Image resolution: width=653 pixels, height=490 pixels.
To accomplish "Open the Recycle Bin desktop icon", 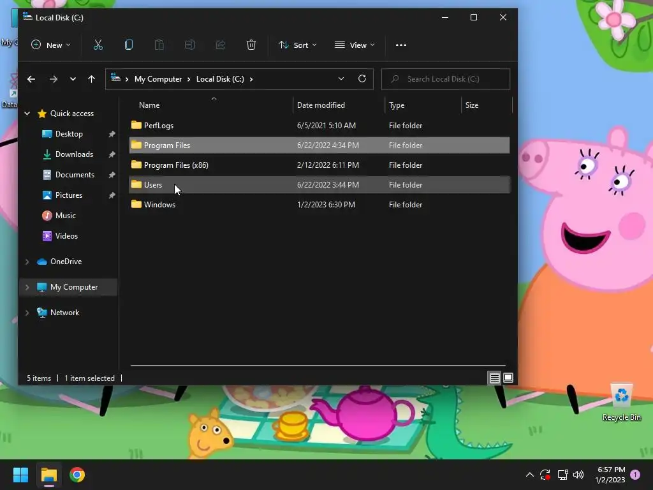I will coord(621,402).
